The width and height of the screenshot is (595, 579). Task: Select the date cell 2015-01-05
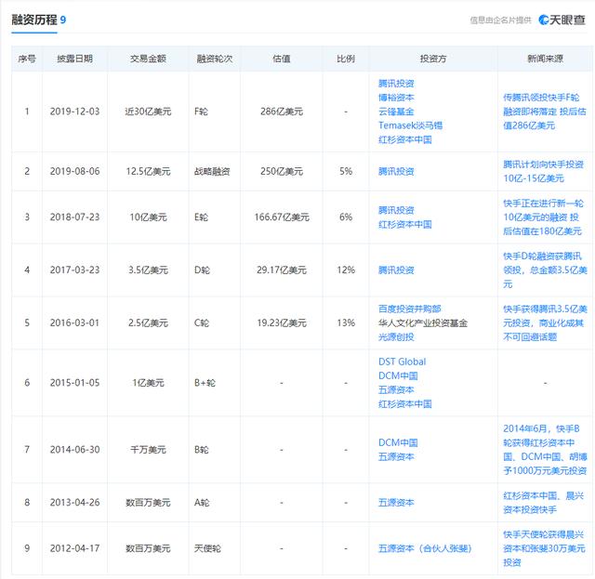[x=74, y=383]
